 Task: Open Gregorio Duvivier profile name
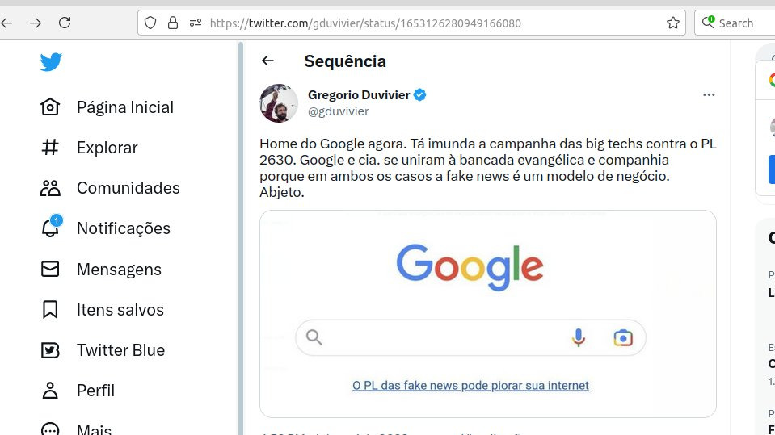359,94
